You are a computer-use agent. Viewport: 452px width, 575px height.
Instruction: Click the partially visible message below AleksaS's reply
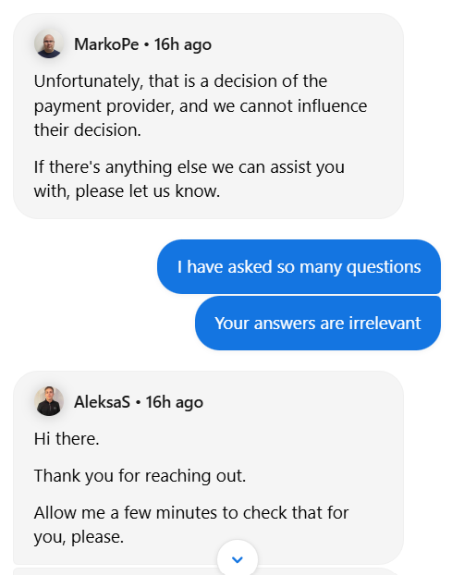(205, 571)
